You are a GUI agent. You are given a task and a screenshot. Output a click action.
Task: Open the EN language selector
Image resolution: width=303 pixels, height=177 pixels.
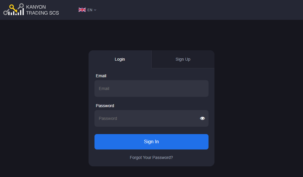click(87, 10)
